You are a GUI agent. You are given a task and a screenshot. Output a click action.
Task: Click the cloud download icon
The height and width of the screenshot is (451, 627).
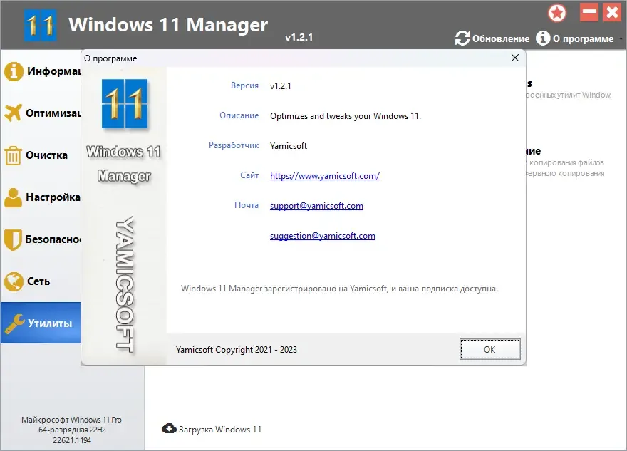point(169,429)
